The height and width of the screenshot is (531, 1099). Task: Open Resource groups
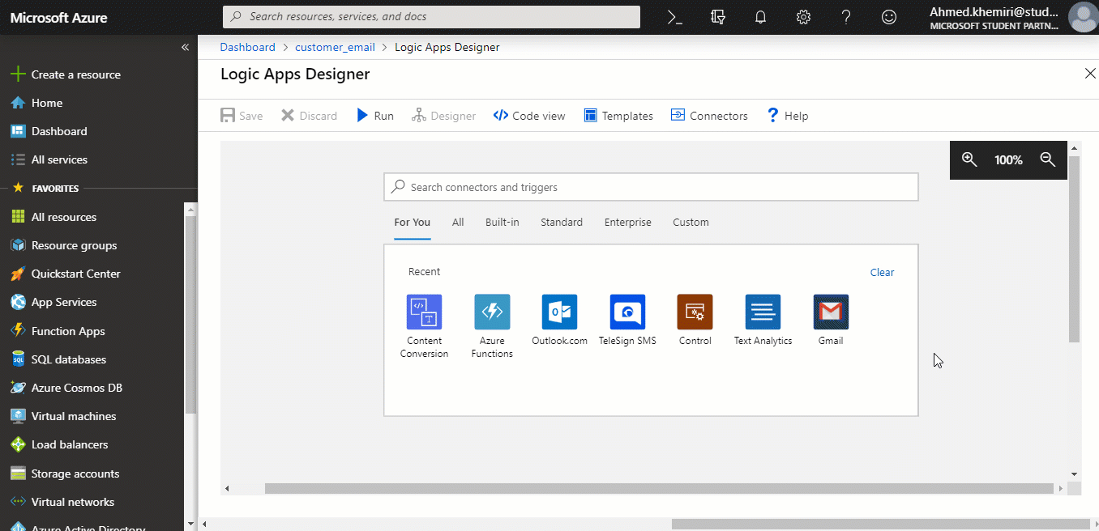pyautogui.click(x=63, y=245)
